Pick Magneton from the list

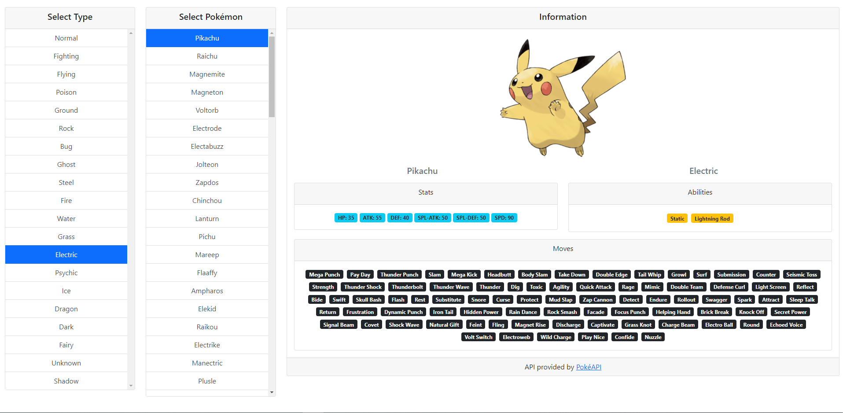point(207,92)
